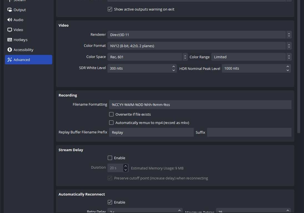Viewport: 304px width, 213px height.
Task: Click the Audio speaker icon
Action: pos(10,20)
